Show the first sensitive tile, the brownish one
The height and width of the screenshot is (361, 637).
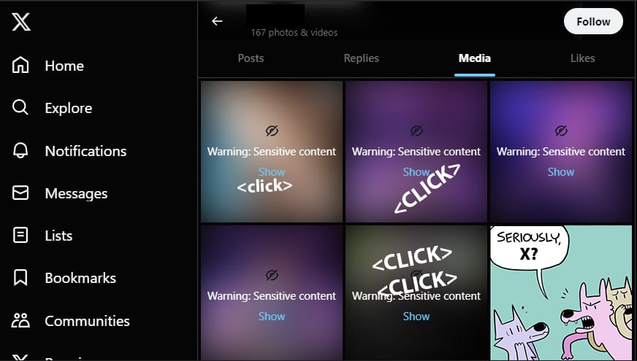point(272,172)
